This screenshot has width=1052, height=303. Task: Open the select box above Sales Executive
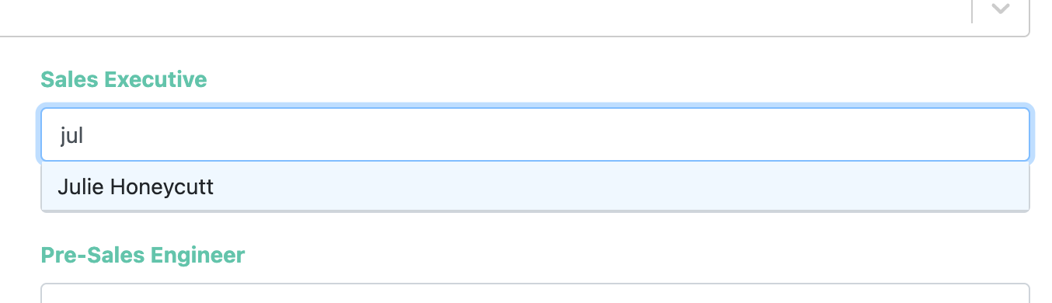tap(513, 16)
